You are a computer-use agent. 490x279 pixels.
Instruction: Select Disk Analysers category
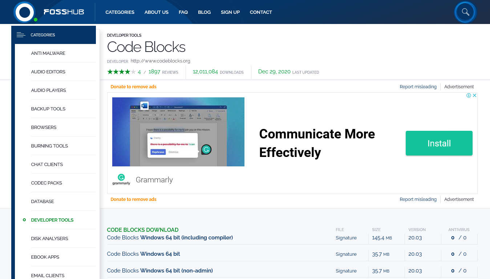pyautogui.click(x=50, y=238)
